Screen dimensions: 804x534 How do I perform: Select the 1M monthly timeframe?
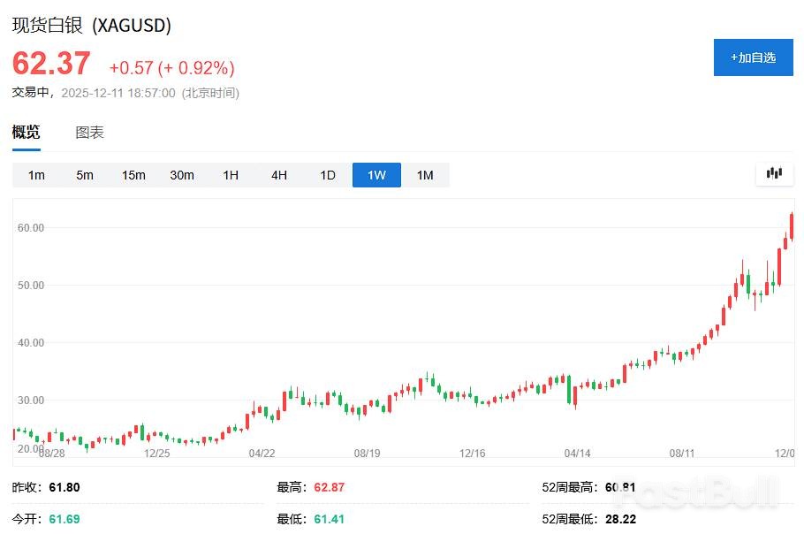(x=425, y=175)
